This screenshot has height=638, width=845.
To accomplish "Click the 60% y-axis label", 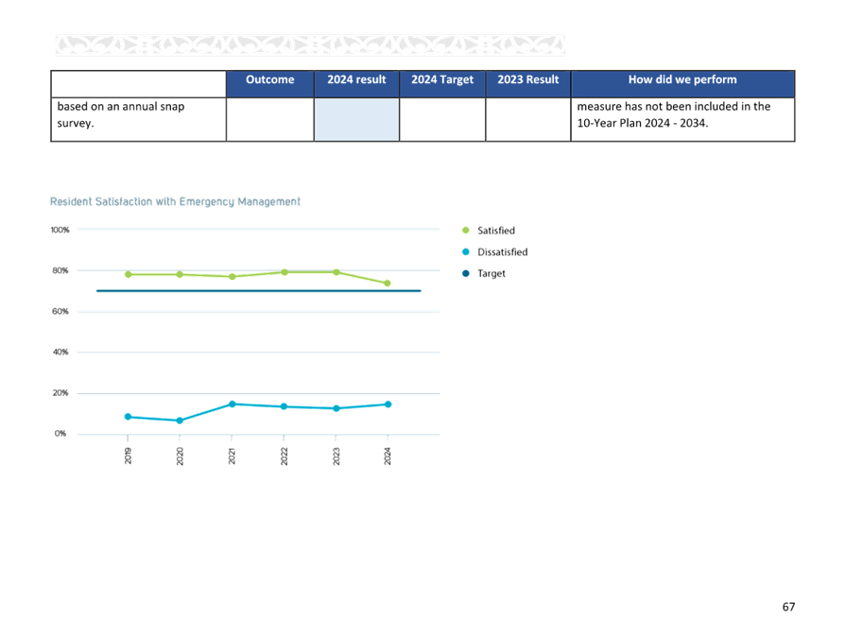I will coord(60,312).
